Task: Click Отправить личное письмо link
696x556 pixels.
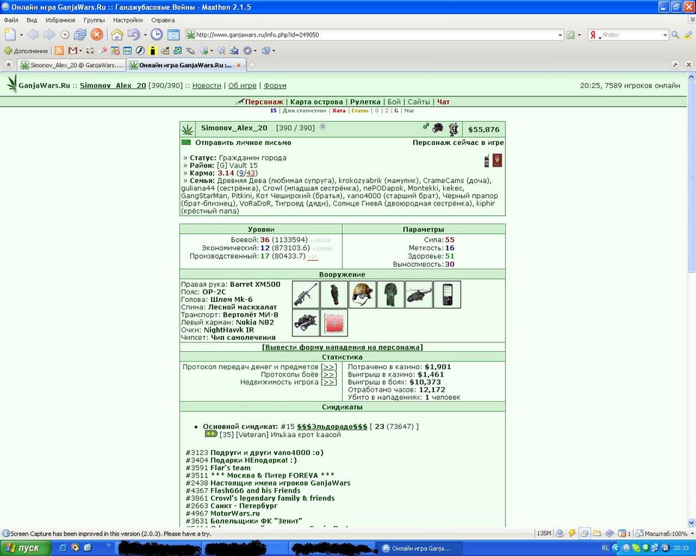Action: (243, 142)
